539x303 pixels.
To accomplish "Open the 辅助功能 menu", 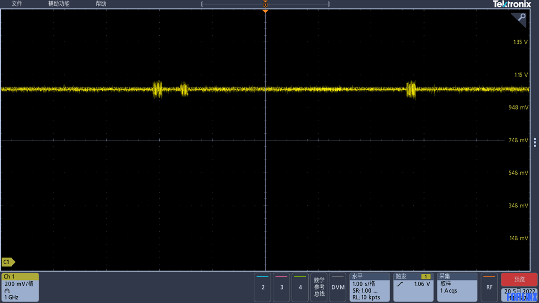I will [x=59, y=4].
